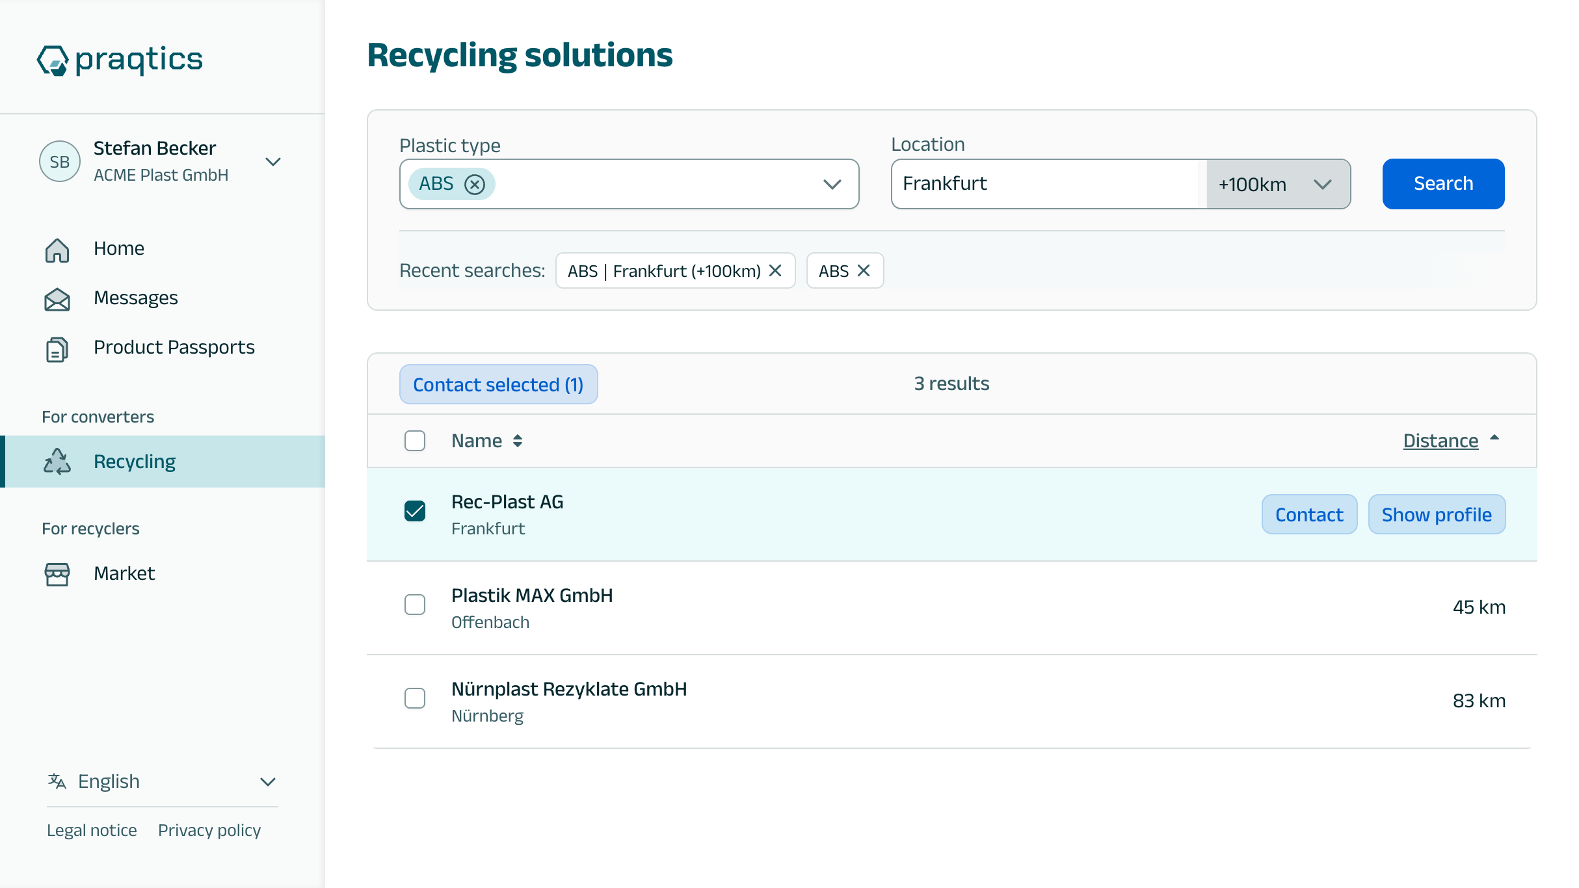Image resolution: width=1579 pixels, height=888 pixels.
Task: Click the Product Passports document icon
Action: (x=57, y=349)
